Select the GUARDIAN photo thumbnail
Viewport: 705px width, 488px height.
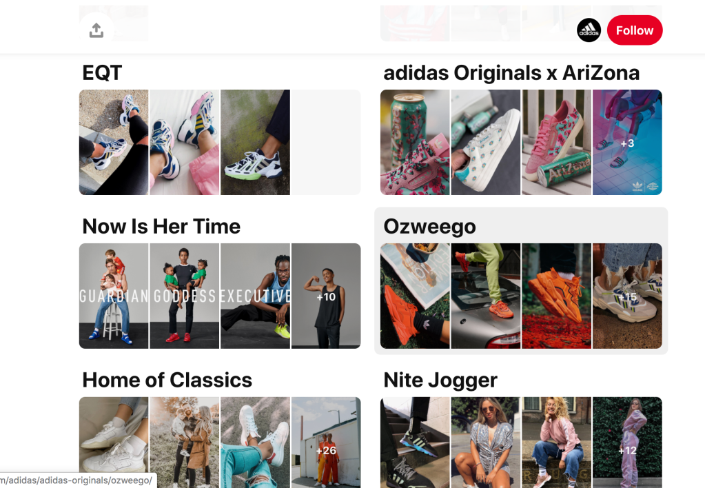click(114, 296)
